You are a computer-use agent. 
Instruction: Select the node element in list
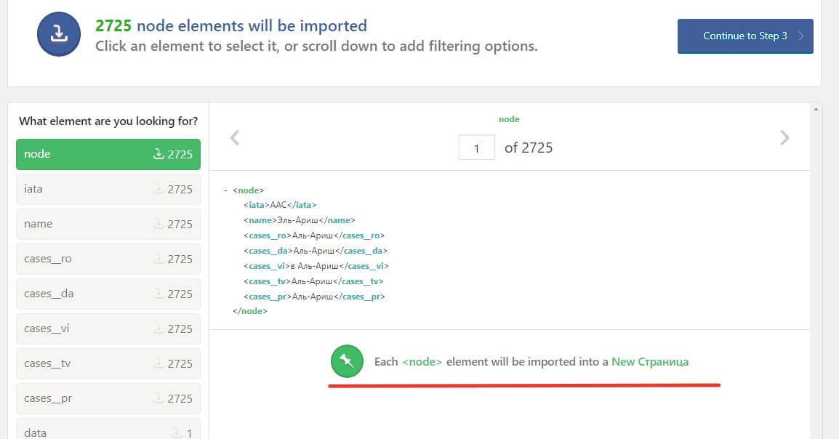pos(108,154)
